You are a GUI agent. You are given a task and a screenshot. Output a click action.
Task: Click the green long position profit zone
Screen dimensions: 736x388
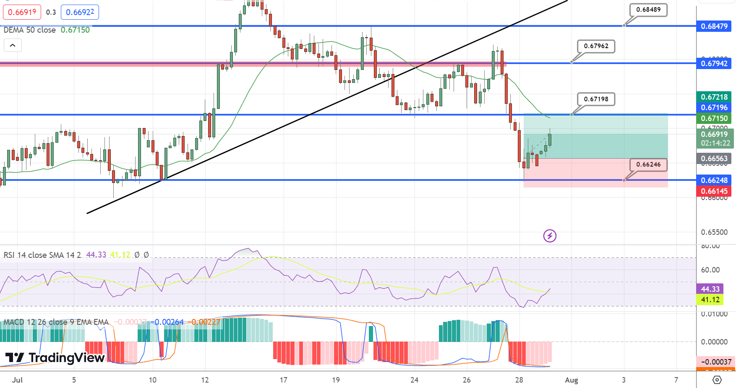[596, 136]
